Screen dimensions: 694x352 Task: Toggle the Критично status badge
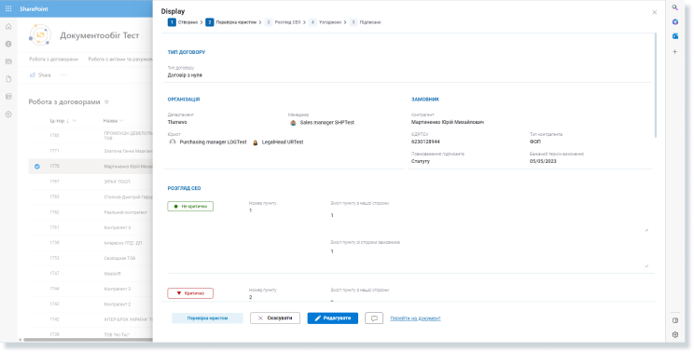pos(190,293)
